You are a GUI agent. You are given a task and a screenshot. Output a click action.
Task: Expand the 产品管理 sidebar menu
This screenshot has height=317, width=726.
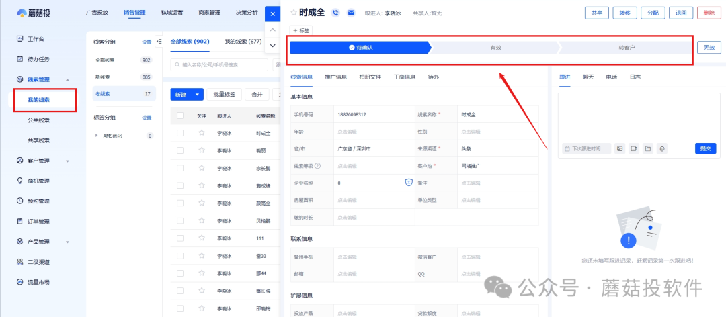point(68,242)
